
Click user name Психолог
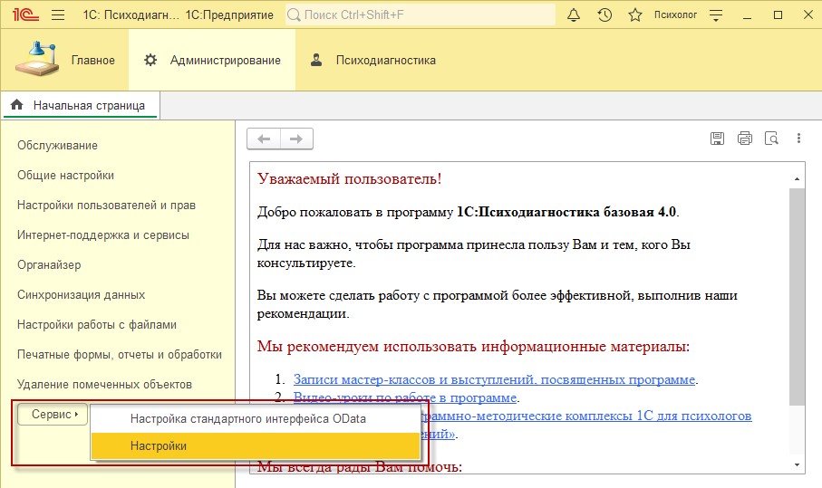coord(675,14)
